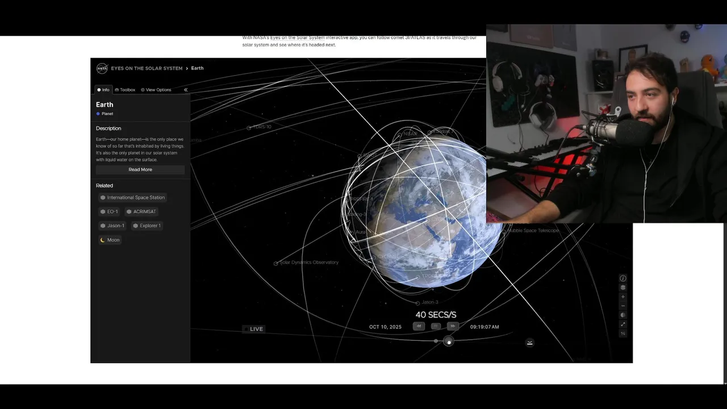Select the Hubble Space Telescope label
Screen dimensions: 727x409
(533, 231)
